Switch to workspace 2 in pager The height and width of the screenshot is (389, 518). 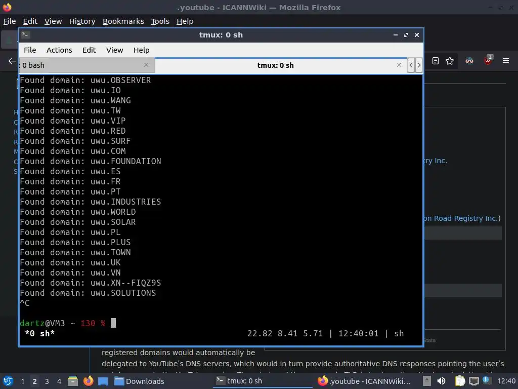35,381
